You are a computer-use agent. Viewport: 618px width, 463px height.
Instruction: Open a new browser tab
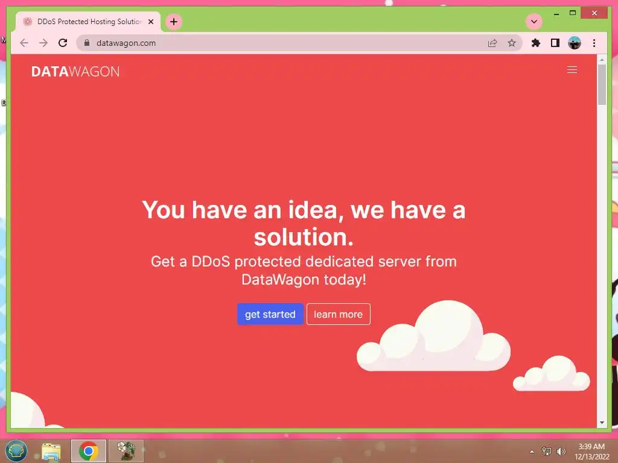174,22
